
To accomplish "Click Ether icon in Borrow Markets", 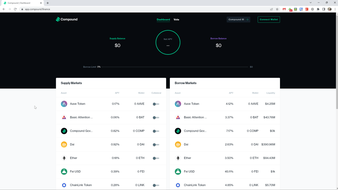I will pyautogui.click(x=178, y=158).
